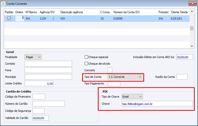The image size is (198, 126).
Task: Click the Inclusão Débito em Conta AES Sul date field
Action: pos(185,57)
